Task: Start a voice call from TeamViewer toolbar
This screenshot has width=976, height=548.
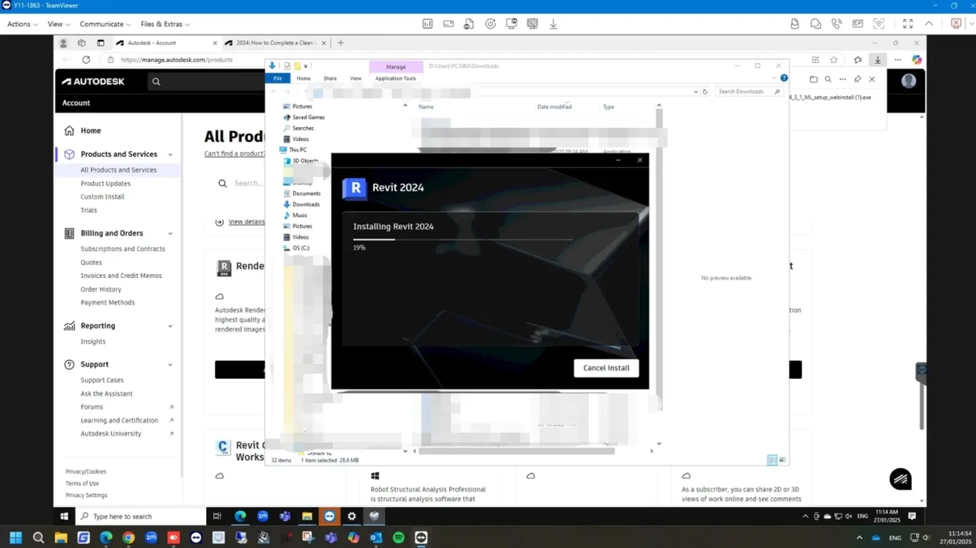Action: pyautogui.click(x=836, y=24)
